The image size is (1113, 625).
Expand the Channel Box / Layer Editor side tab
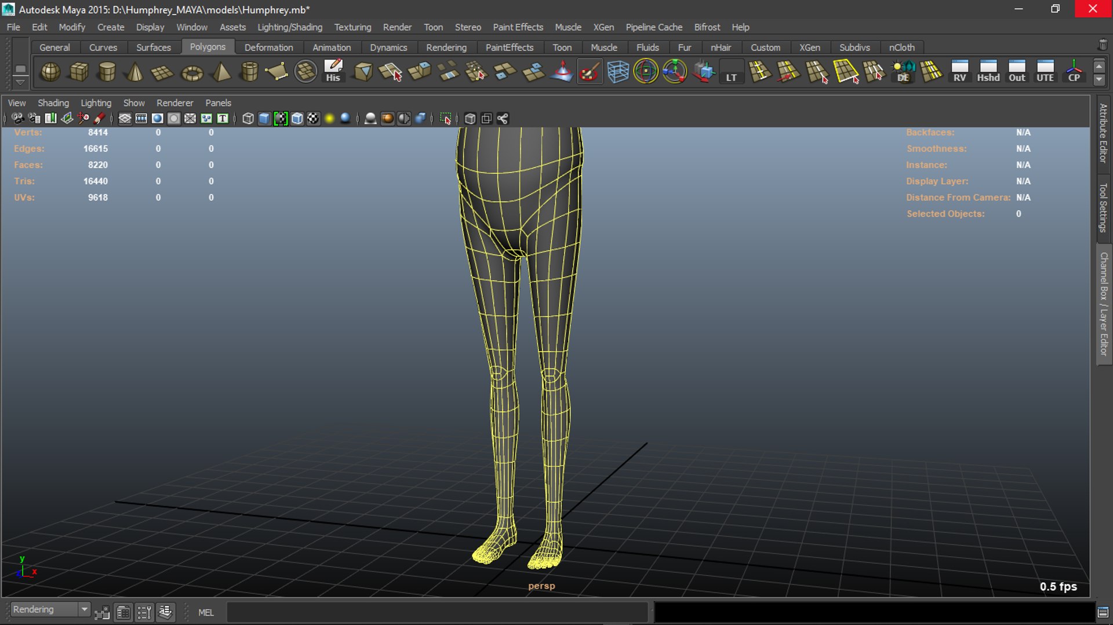coord(1103,304)
